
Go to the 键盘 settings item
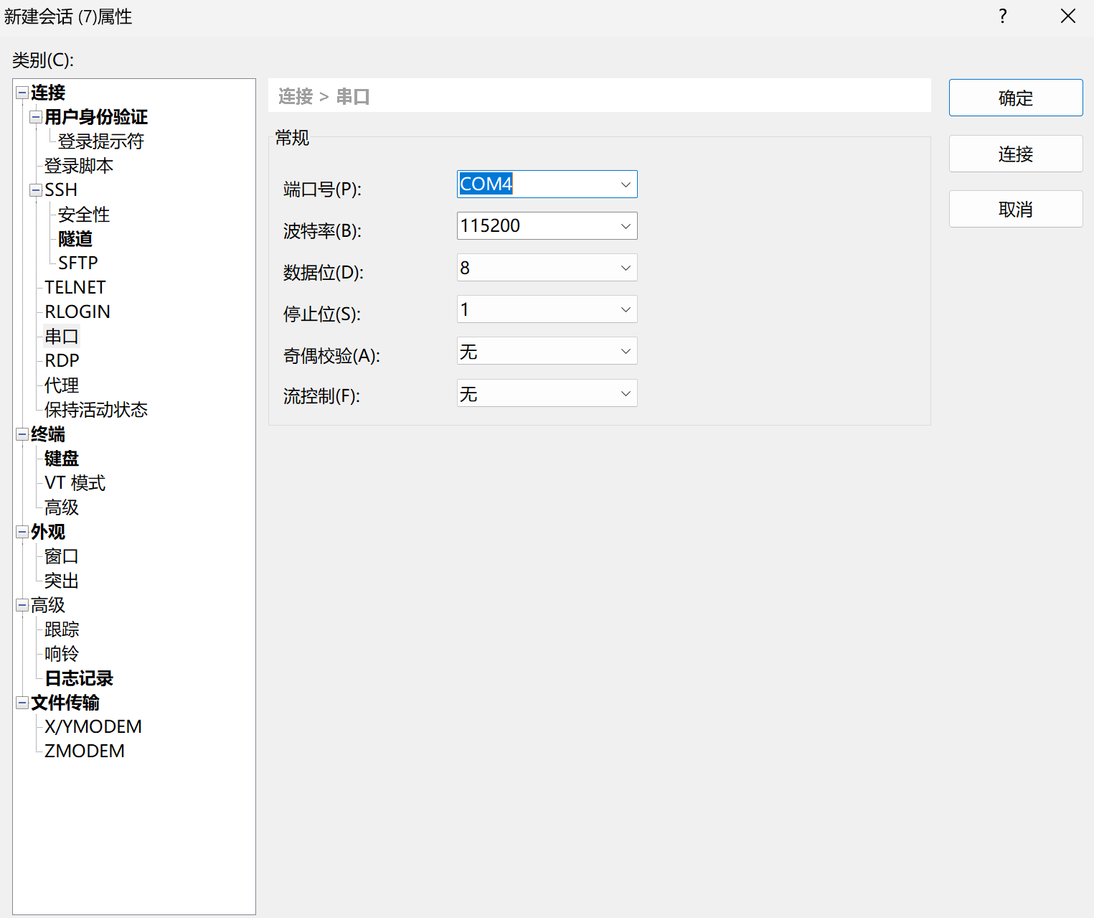[62, 459]
